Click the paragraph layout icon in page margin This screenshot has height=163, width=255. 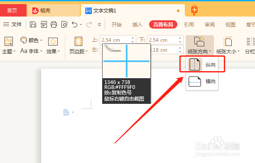[x=66, y=112]
